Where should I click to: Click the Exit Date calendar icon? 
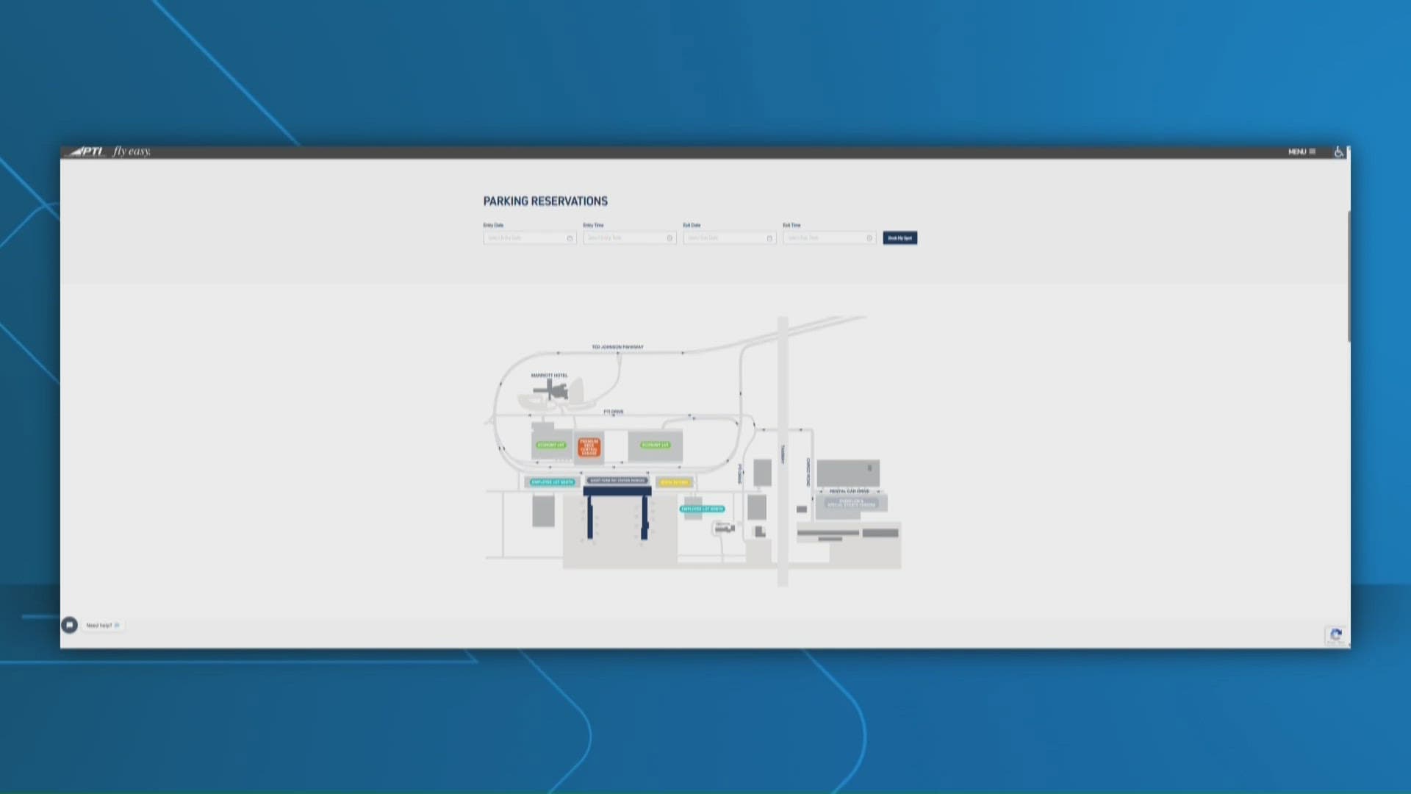coord(769,238)
